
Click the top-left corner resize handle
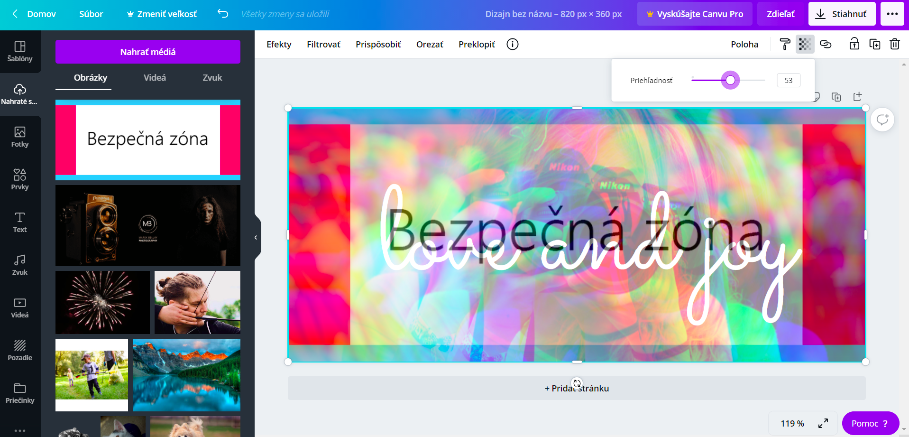tap(288, 108)
